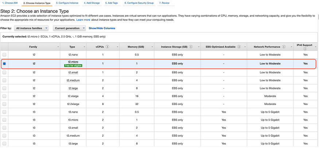319x148 pixels.
Task: Click the t2.medium type name
Action: click(73, 80)
